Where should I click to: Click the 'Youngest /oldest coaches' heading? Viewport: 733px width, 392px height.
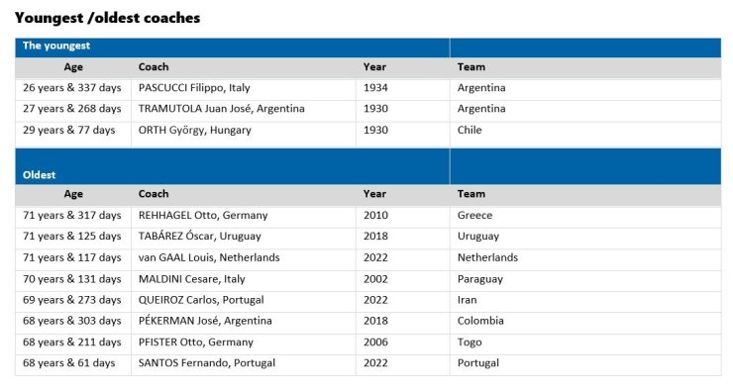pyautogui.click(x=108, y=18)
